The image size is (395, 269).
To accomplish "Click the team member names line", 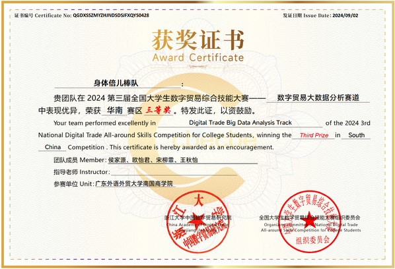I will [x=153, y=160].
